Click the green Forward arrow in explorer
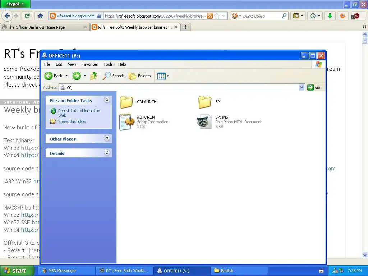This screenshot has width=368, height=276. [77, 76]
